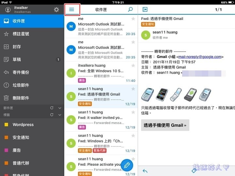This screenshot has height=176, width=235.
Task: Open the settings gear icon
Action: click(56, 9)
